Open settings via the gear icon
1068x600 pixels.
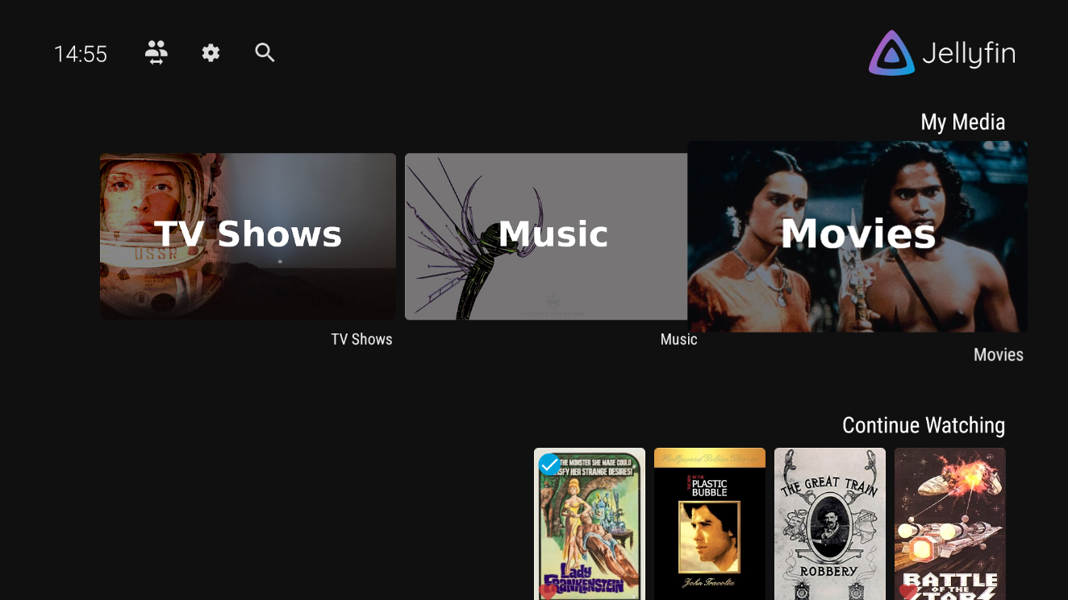211,53
